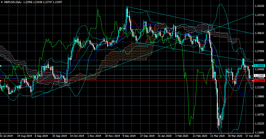Click the 1 Nov 2019 date label
266x139 pixels.
click(94, 136)
